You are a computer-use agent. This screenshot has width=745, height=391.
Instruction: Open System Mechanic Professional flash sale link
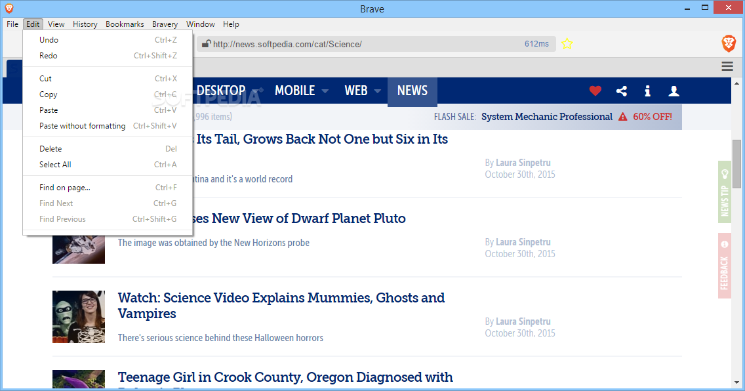(547, 117)
